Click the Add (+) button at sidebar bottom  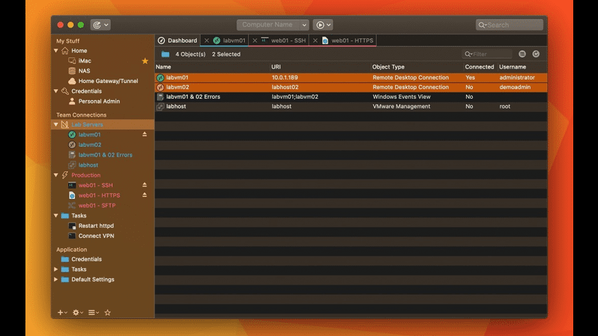click(x=62, y=313)
